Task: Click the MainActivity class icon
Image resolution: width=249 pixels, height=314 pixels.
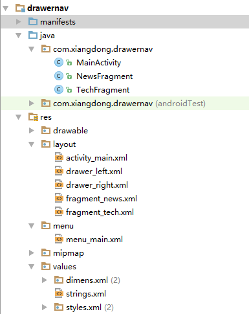Action: coord(59,62)
